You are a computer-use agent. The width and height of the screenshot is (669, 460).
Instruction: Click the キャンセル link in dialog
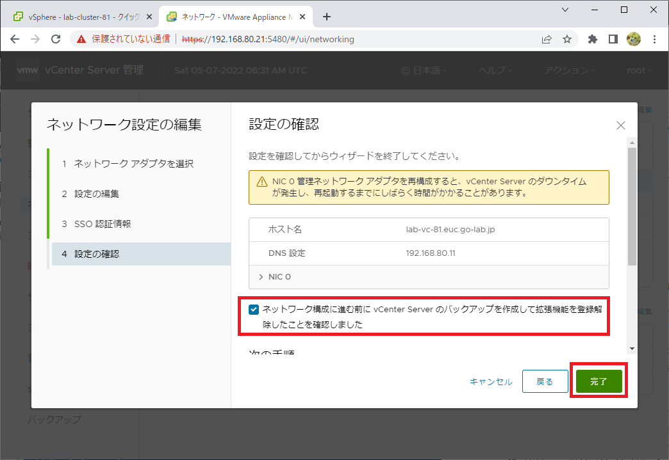tap(491, 382)
